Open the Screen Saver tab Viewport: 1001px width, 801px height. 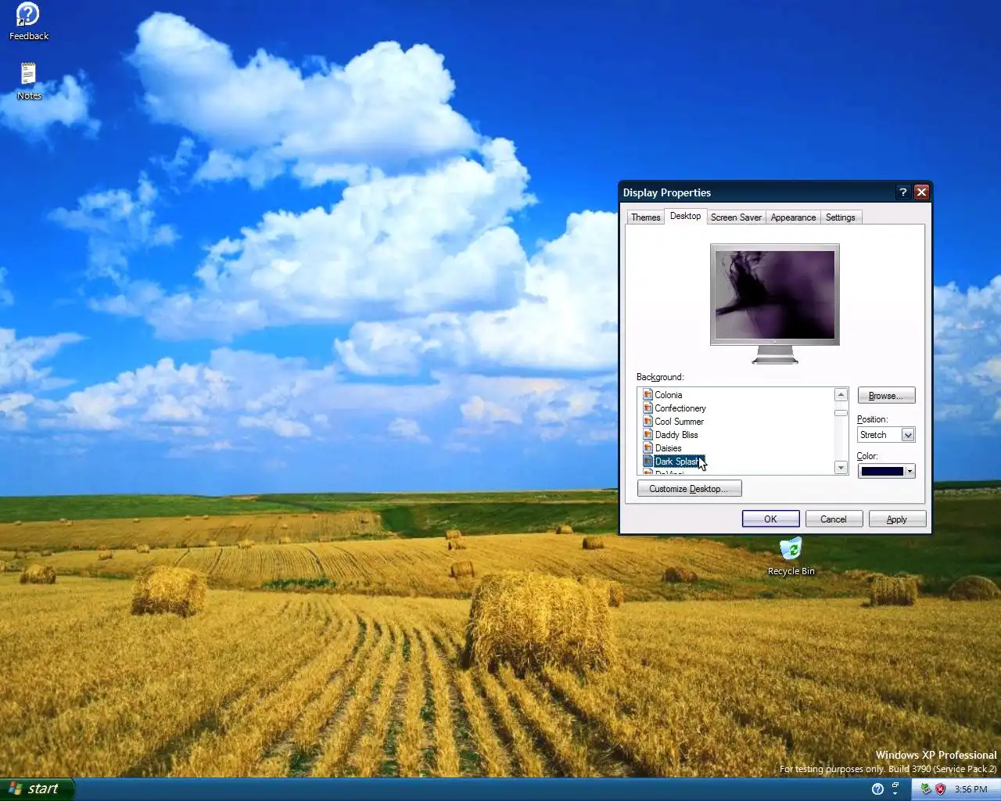click(736, 217)
